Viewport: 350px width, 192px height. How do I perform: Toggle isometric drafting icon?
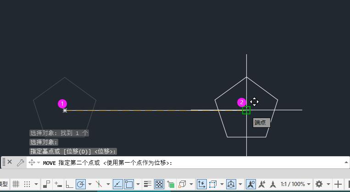click(99, 184)
